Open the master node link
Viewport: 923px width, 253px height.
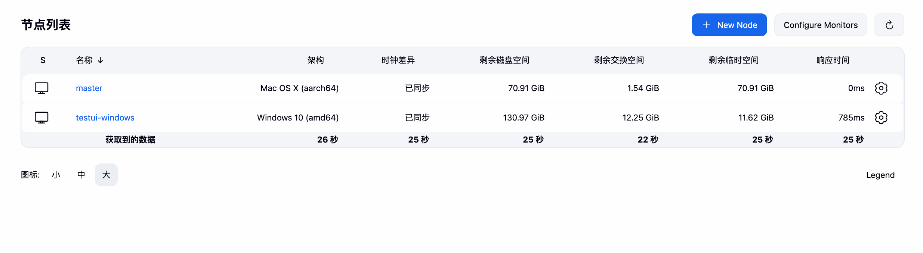[x=89, y=88]
